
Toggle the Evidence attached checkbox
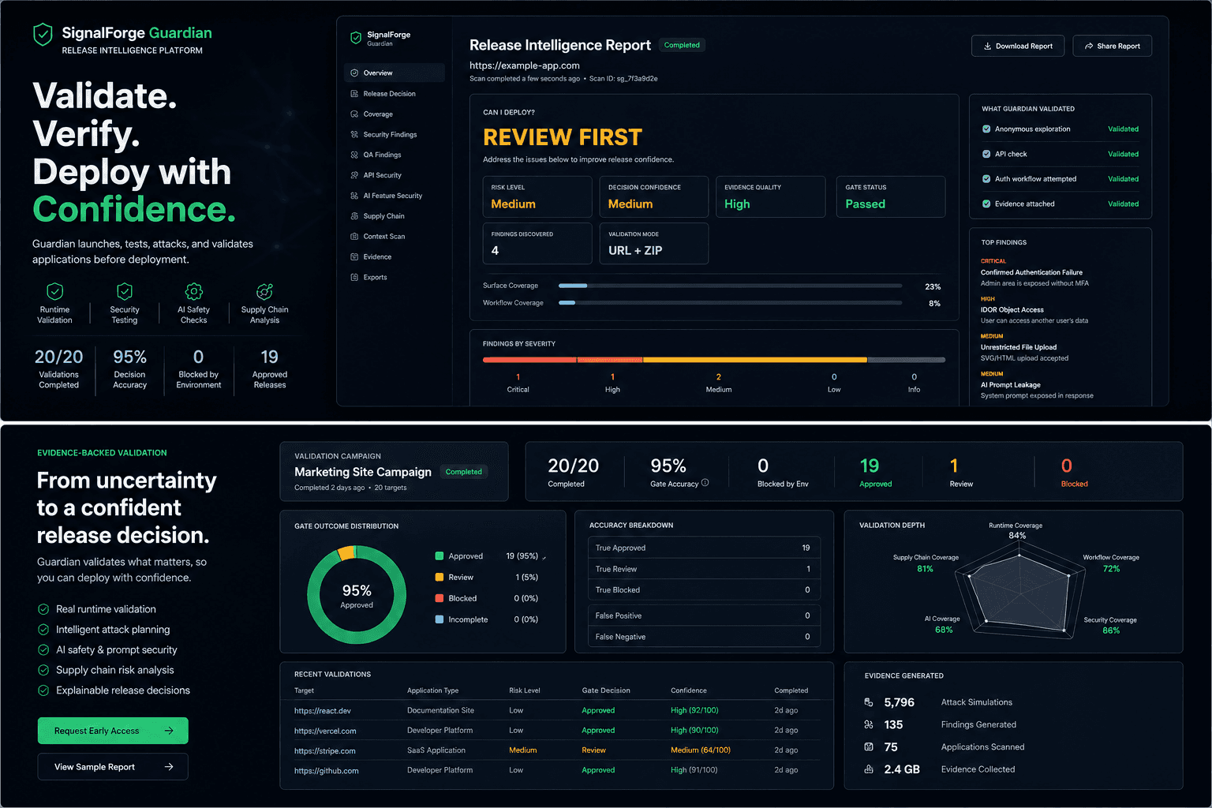[986, 204]
